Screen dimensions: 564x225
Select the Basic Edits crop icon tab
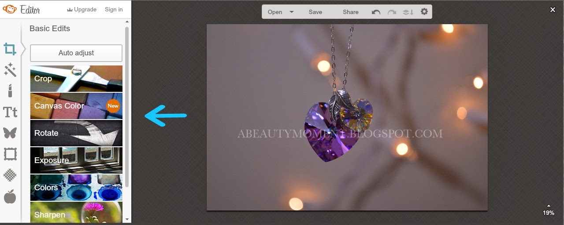(x=10, y=49)
